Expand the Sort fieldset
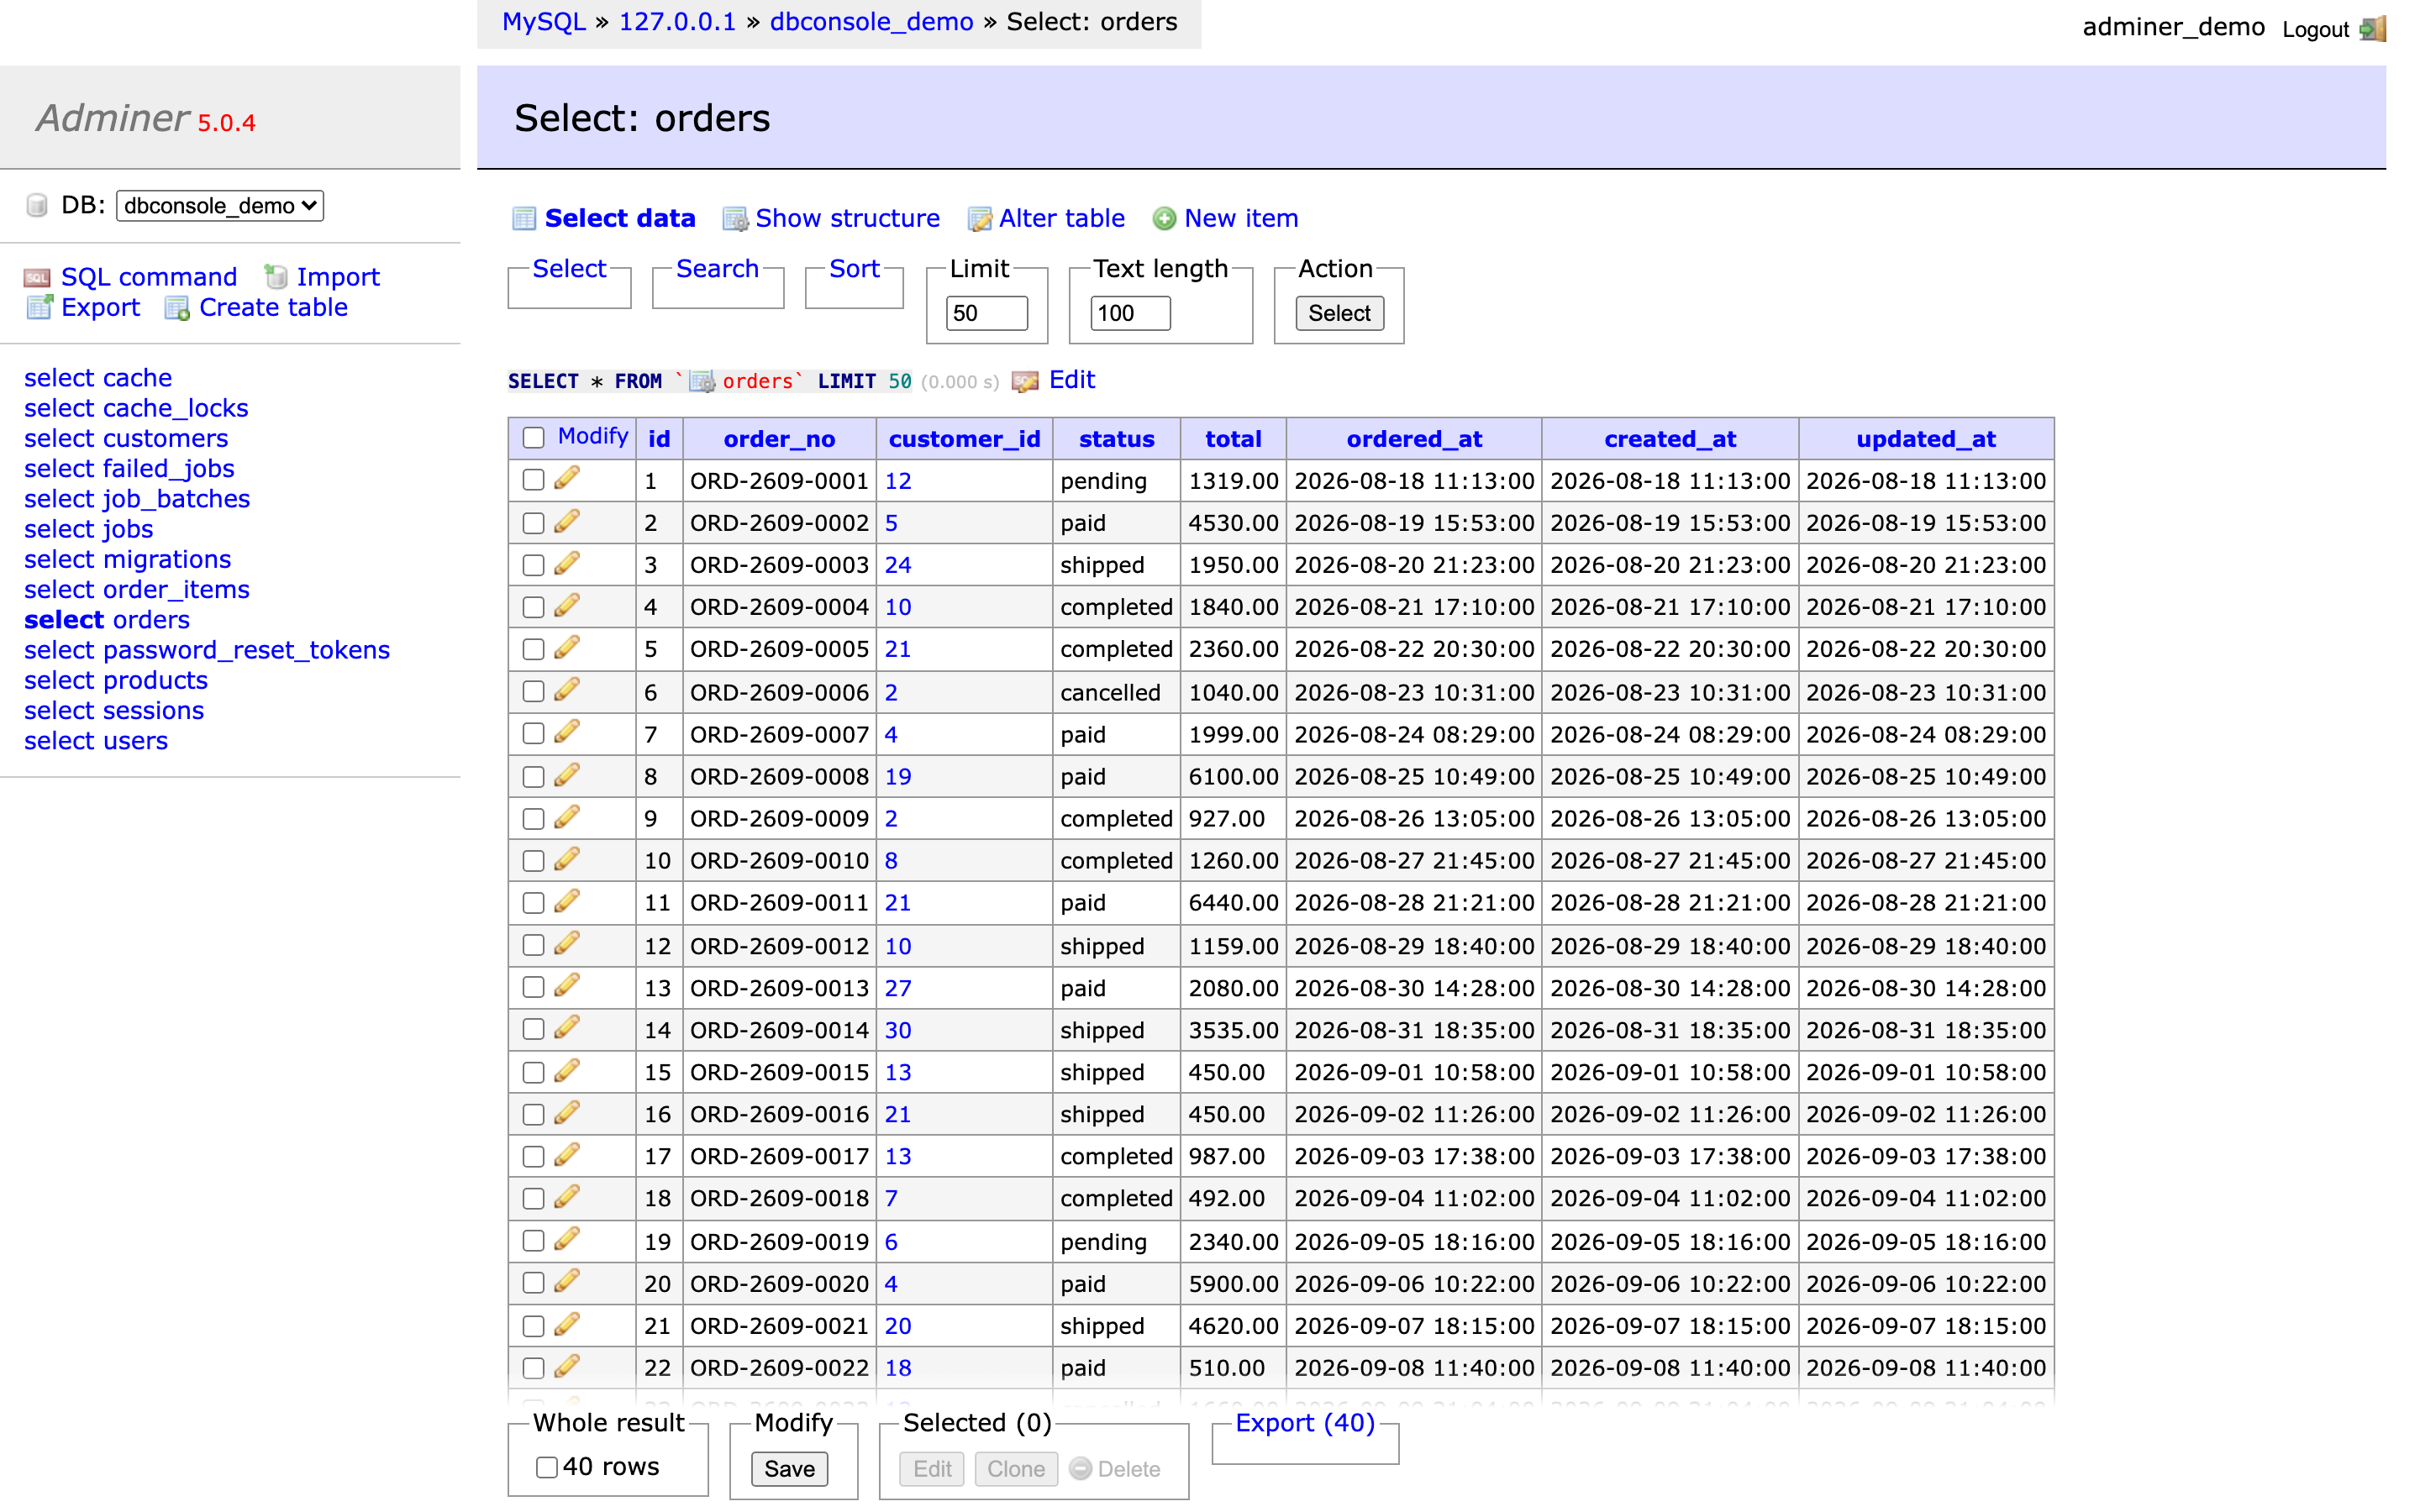 click(854, 268)
